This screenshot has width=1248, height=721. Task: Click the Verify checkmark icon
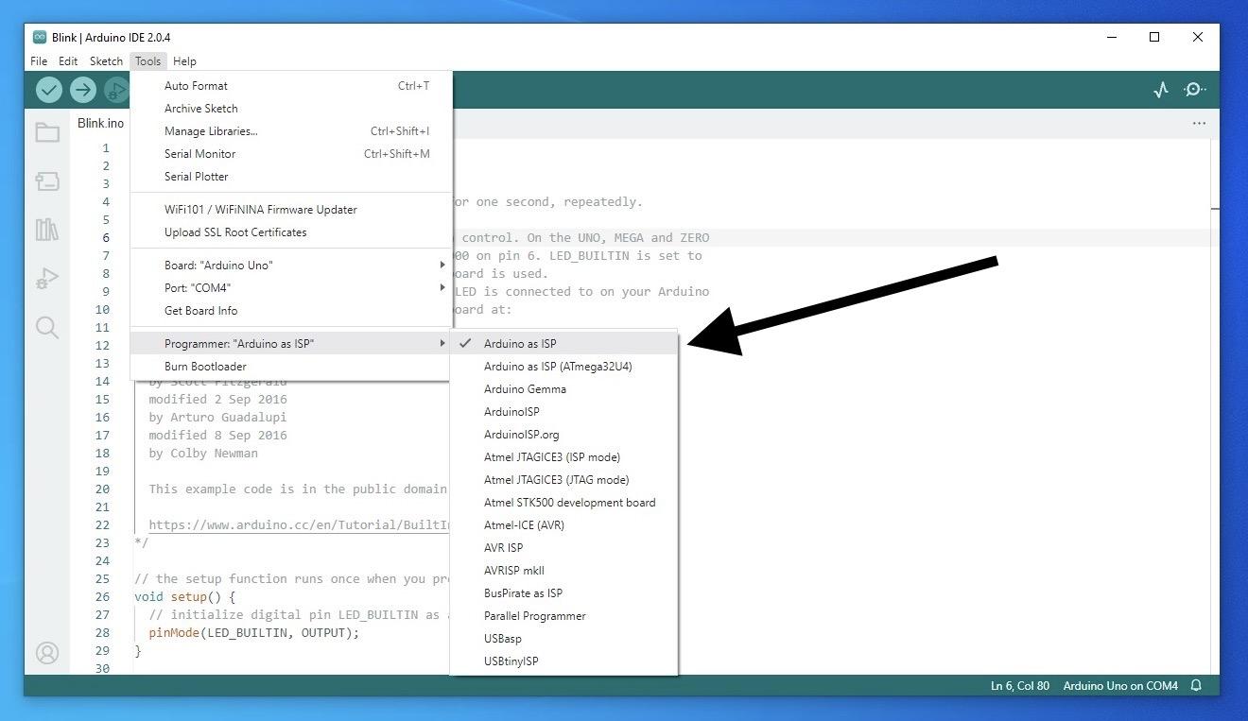pos(49,89)
